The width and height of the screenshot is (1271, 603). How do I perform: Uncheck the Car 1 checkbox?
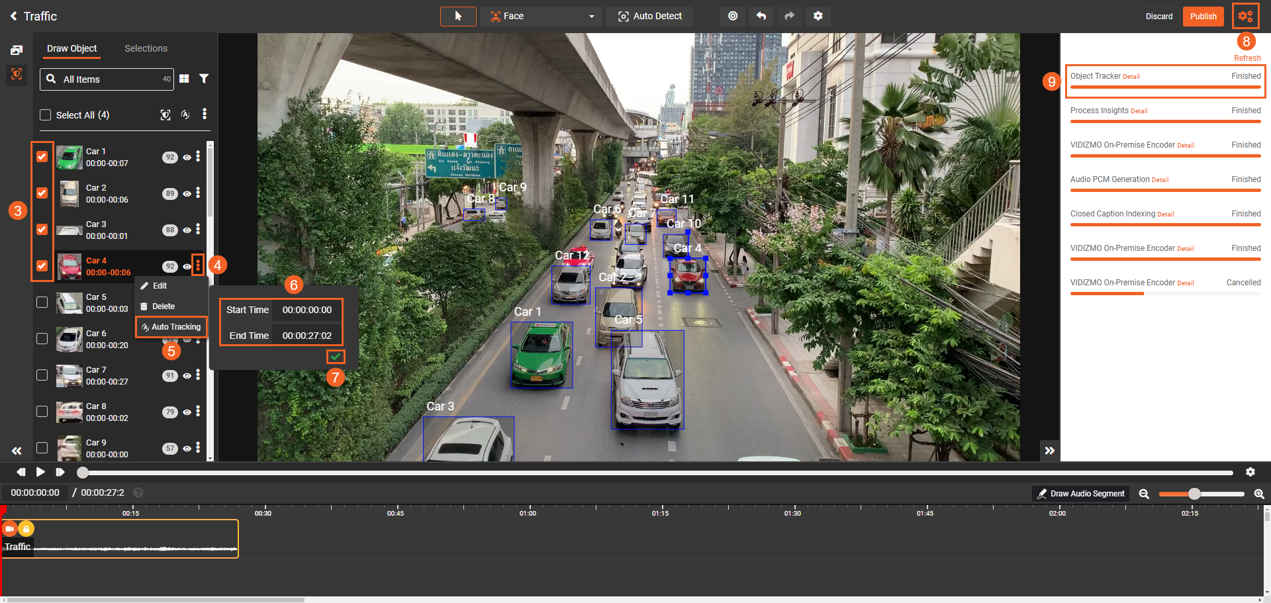pos(42,157)
